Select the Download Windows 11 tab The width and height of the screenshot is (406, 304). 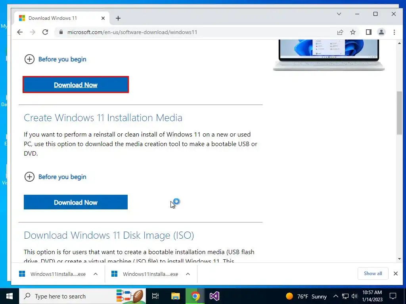pyautogui.click(x=62, y=18)
